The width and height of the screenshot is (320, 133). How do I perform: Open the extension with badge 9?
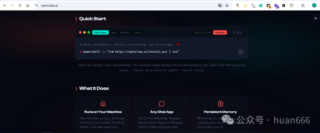coord(253,6)
